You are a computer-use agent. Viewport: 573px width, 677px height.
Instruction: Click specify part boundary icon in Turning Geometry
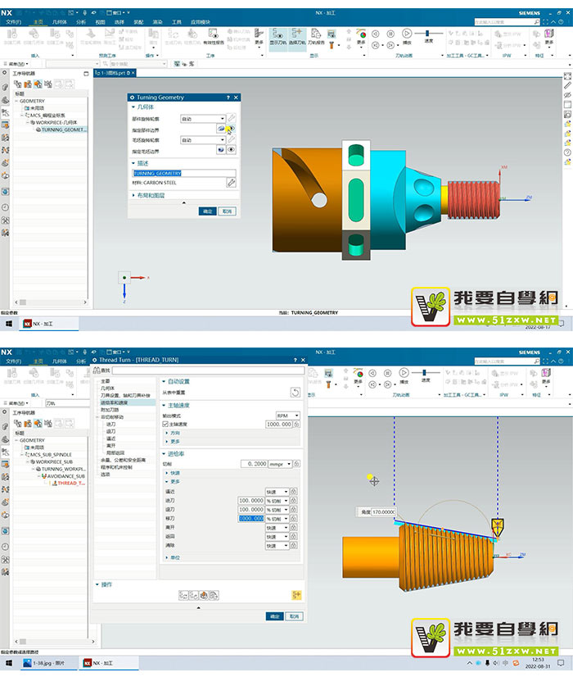pos(221,129)
